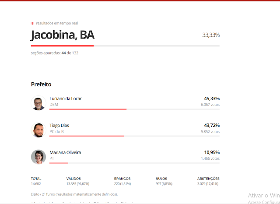280x204 pixels.
Task: Click the sections counted progress bar
Action: 125,46
